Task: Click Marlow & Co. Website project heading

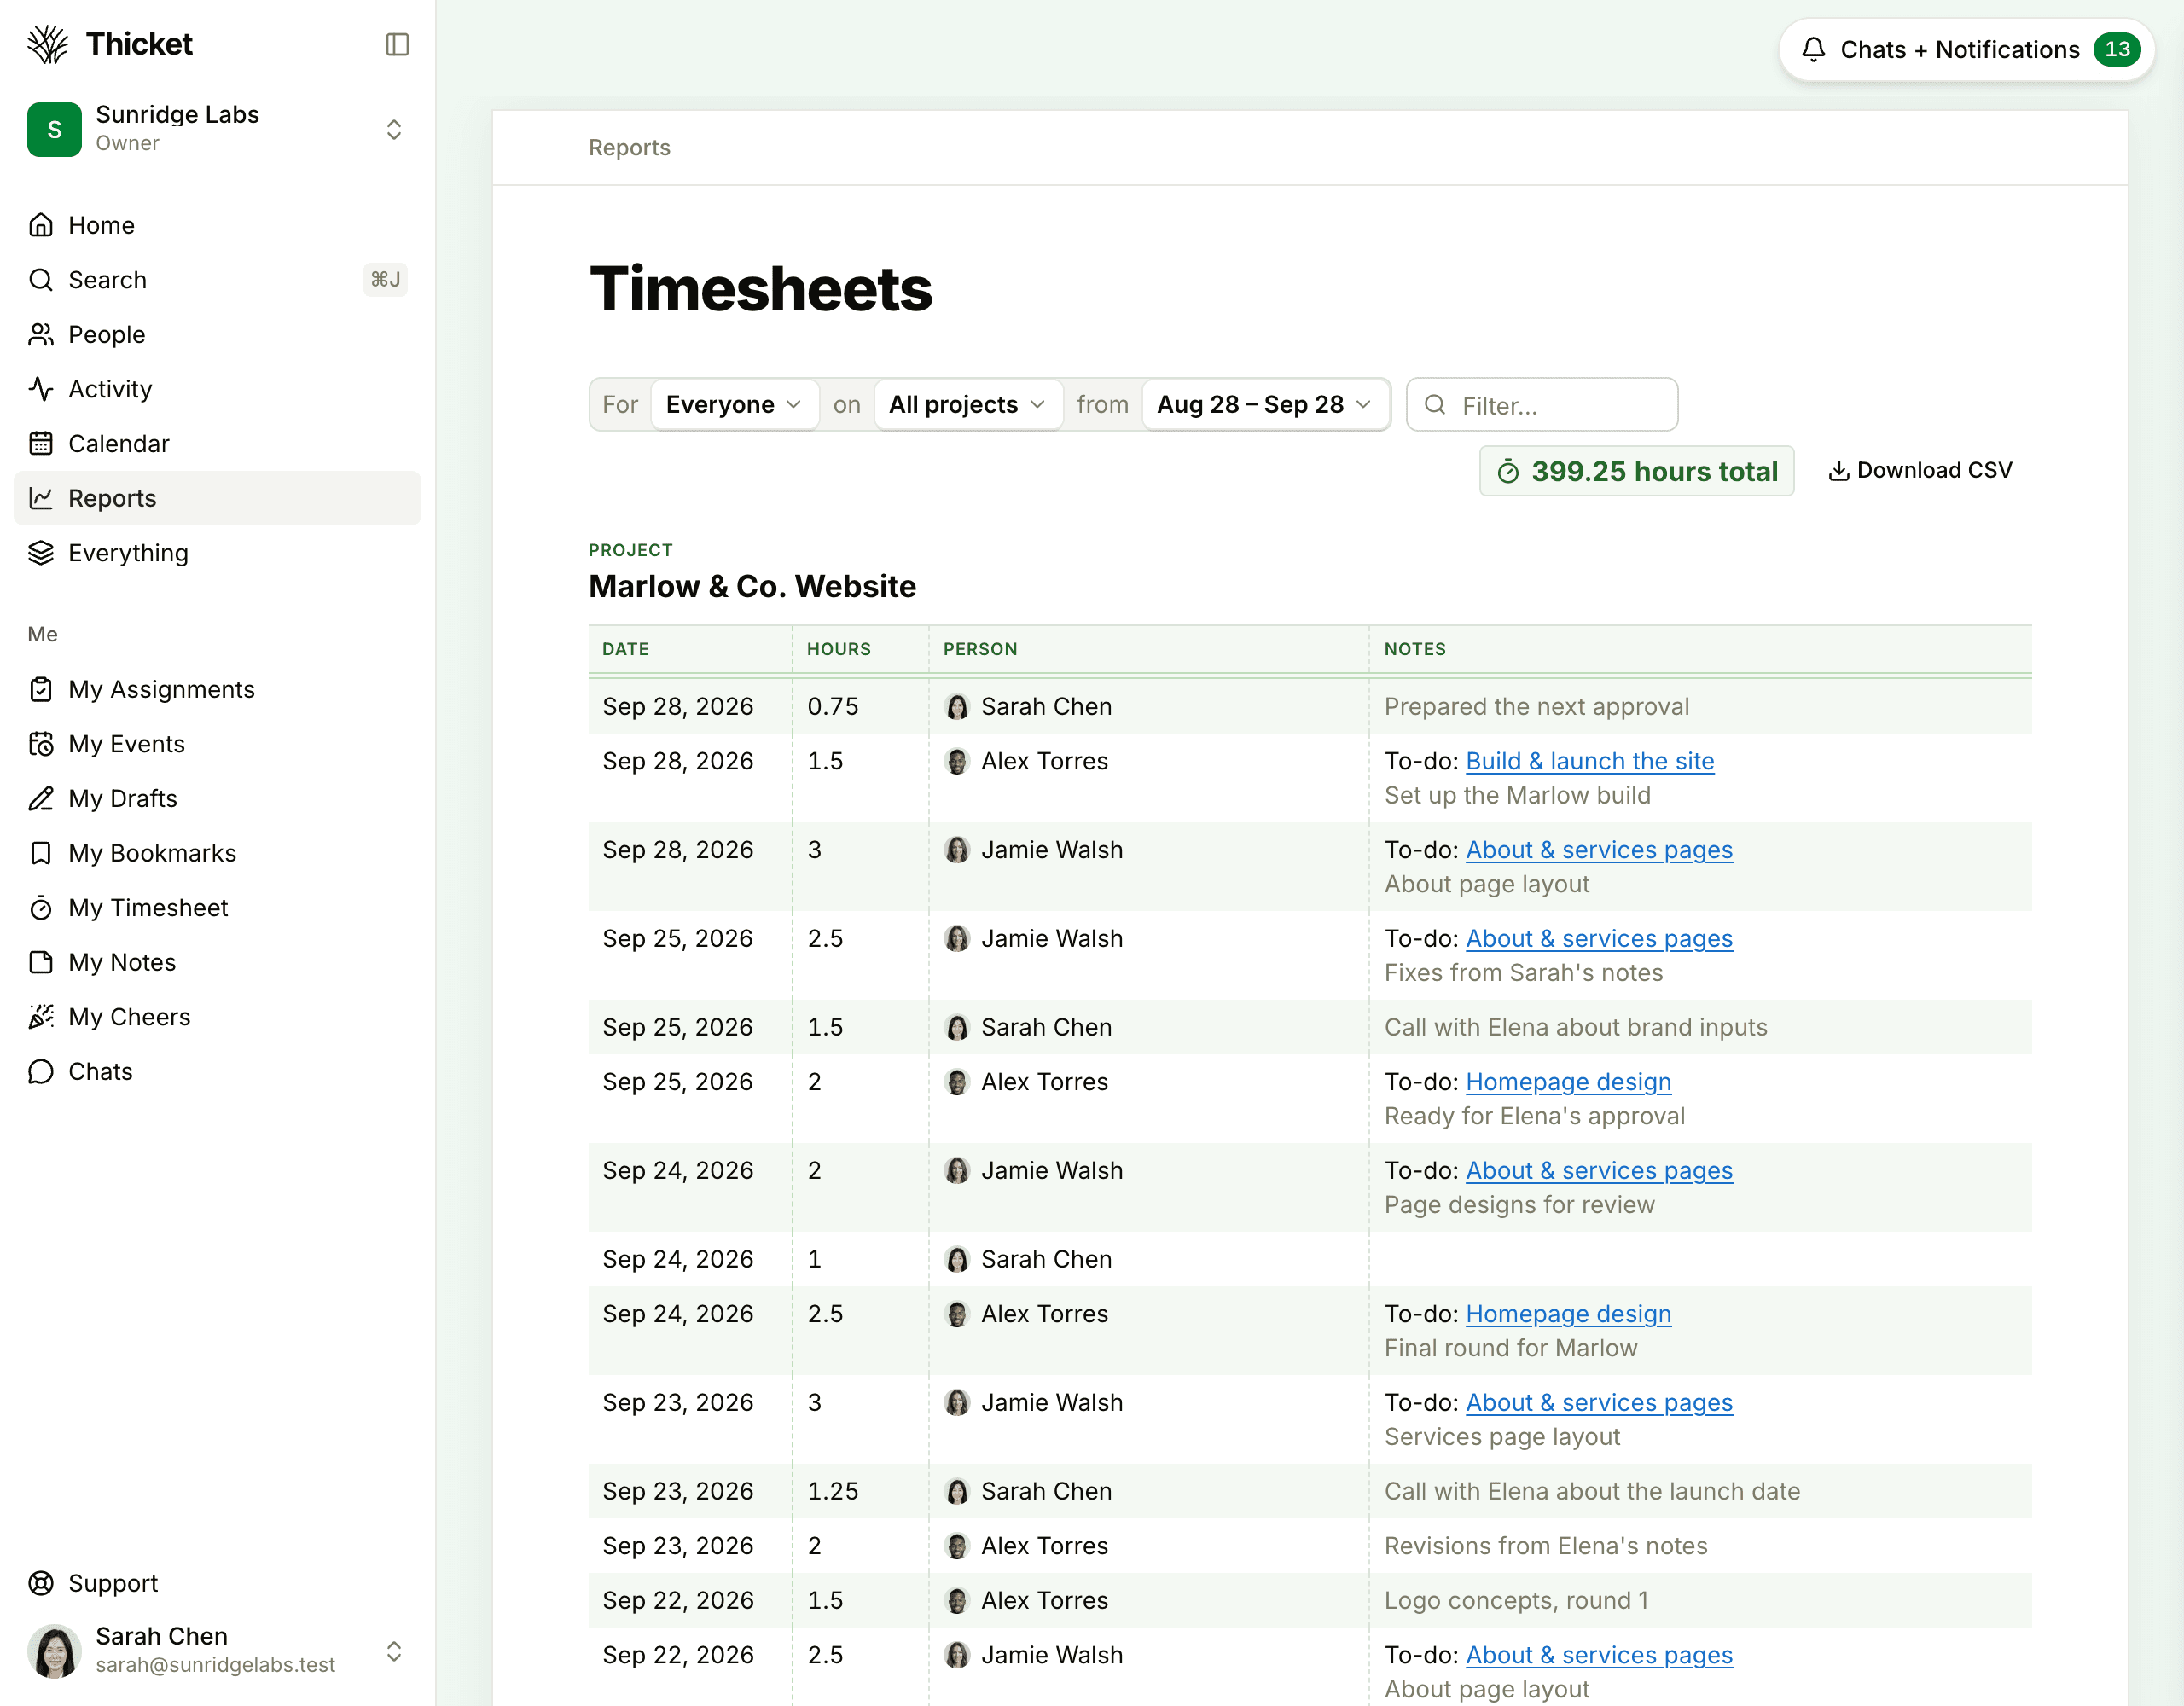Action: [x=752, y=586]
